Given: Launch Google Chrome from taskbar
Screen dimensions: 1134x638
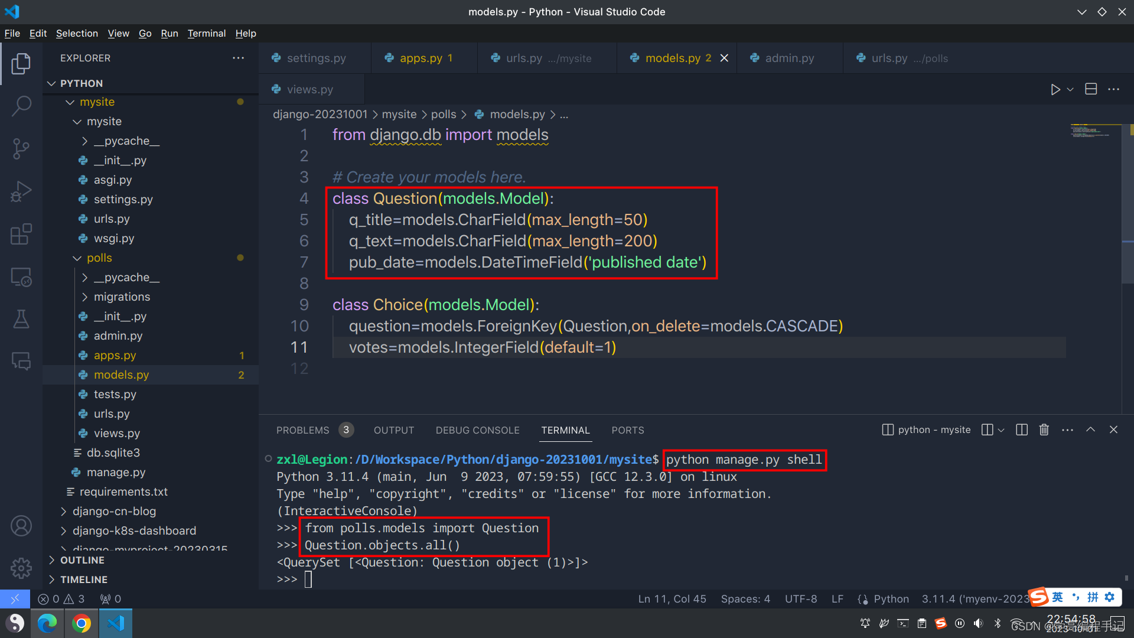Looking at the screenshot, I should tap(82, 623).
